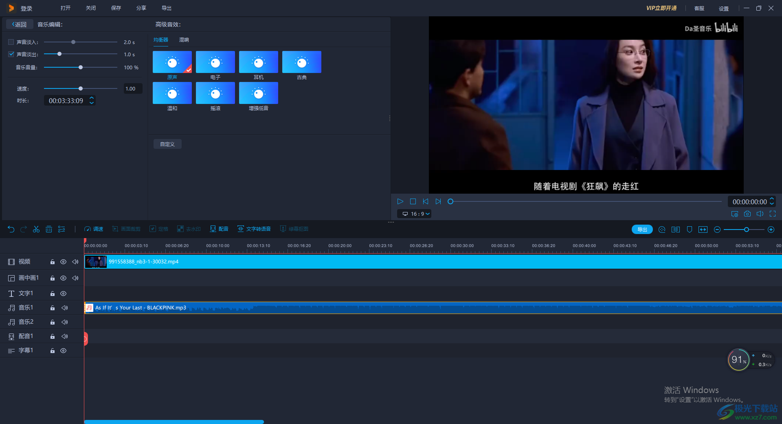Zoom out the timeline with minus icon
Image resolution: width=782 pixels, height=424 pixels.
pos(717,230)
